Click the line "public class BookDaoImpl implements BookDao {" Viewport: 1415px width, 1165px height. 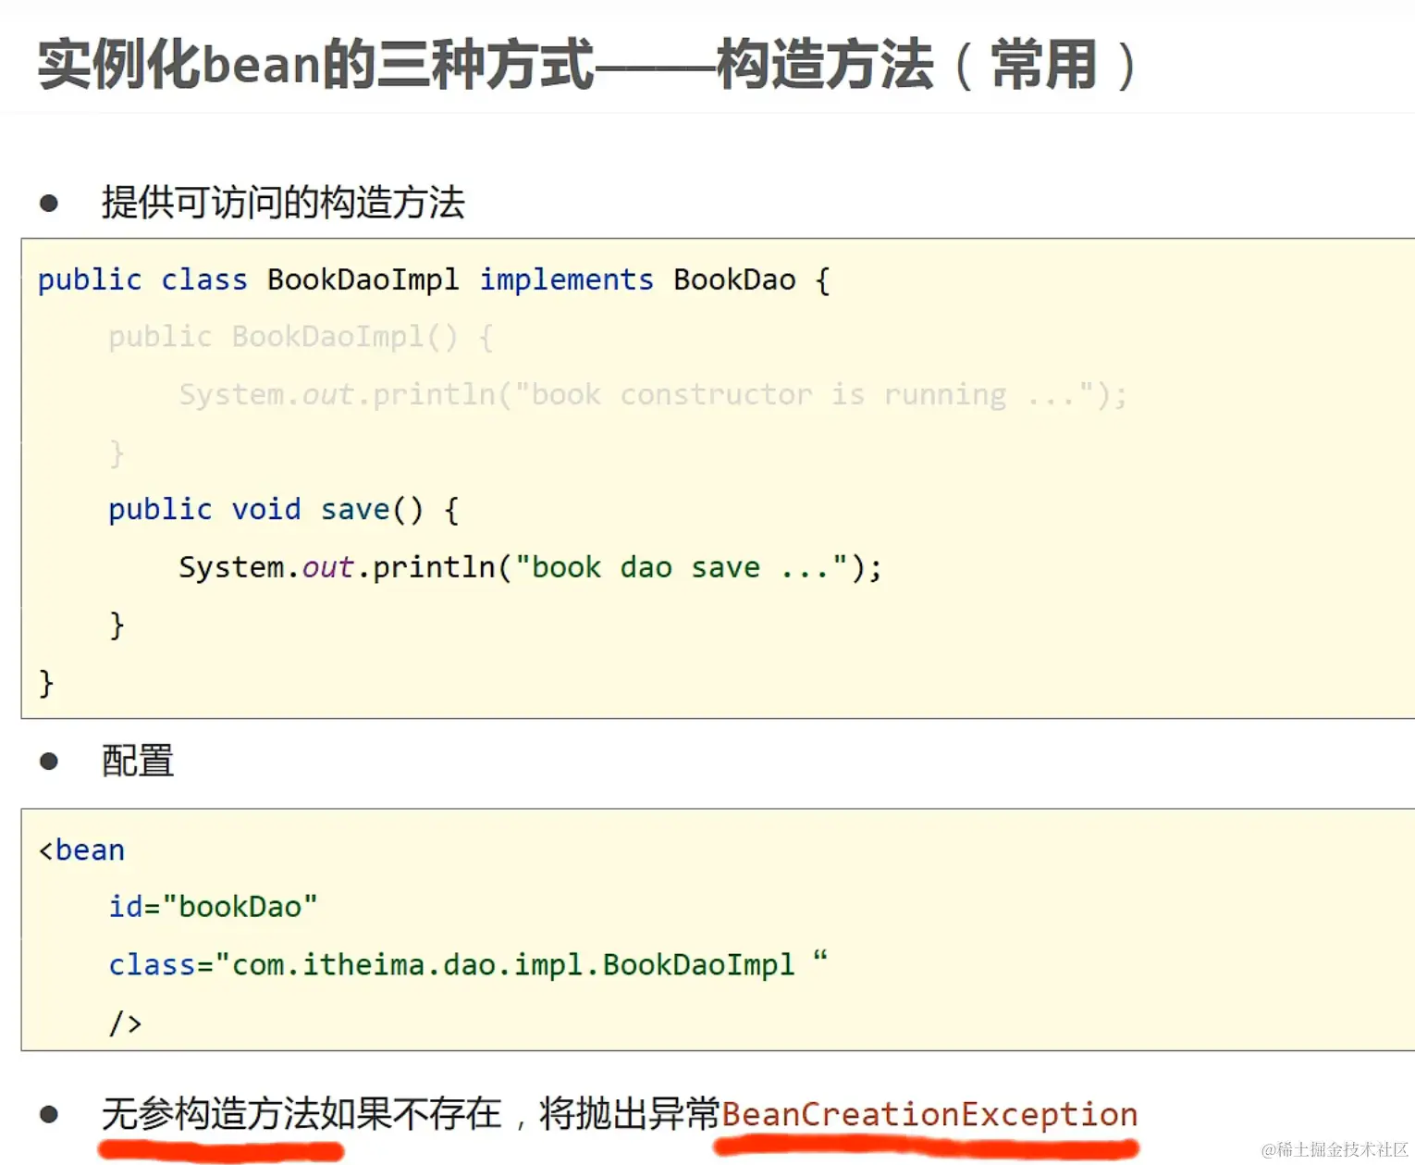[x=434, y=279]
